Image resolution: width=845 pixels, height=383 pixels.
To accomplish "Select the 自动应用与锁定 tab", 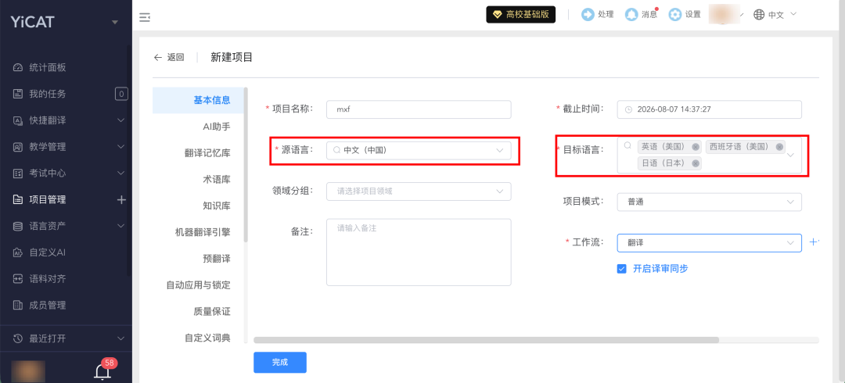I will click(x=198, y=285).
